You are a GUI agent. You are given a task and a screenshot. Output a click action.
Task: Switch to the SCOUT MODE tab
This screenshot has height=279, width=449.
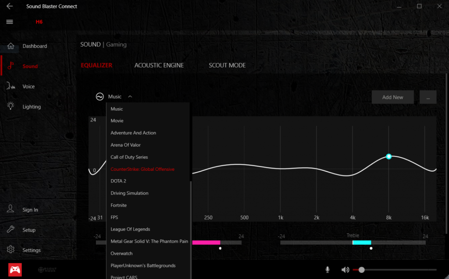click(227, 65)
